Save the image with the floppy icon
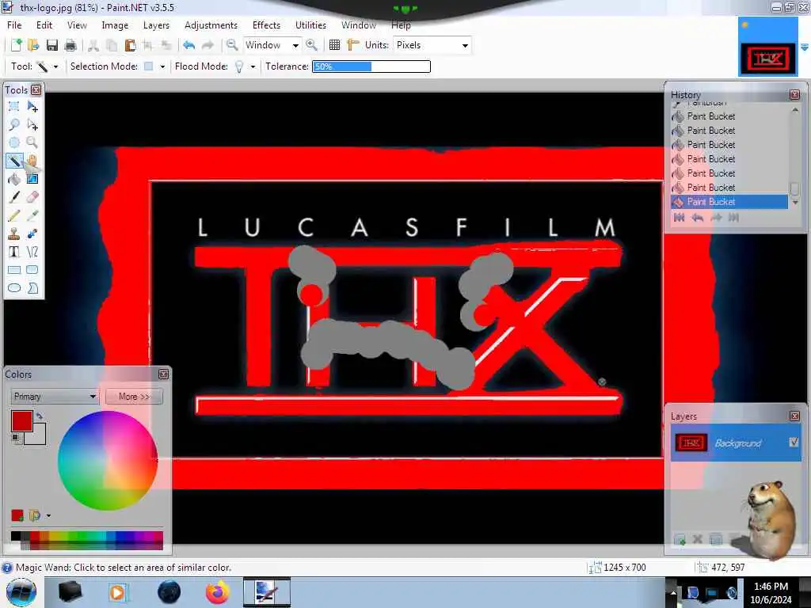This screenshot has width=811, height=608. click(x=51, y=45)
